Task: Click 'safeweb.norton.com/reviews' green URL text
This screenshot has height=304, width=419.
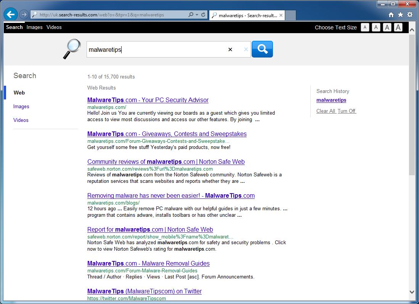Action: pyautogui.click(x=150, y=169)
